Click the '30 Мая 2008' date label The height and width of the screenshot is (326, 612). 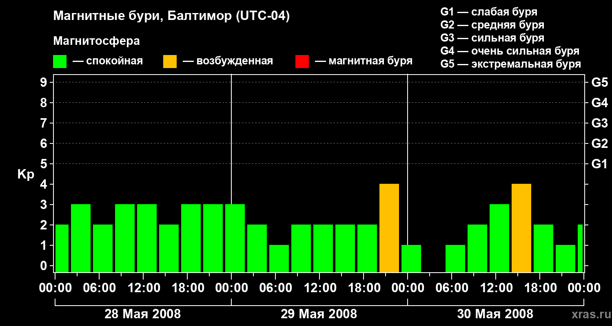tap(495, 314)
